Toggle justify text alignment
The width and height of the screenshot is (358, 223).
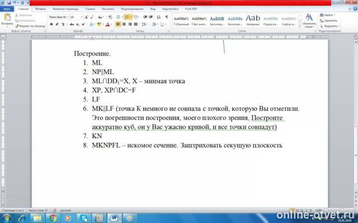pos(135,25)
